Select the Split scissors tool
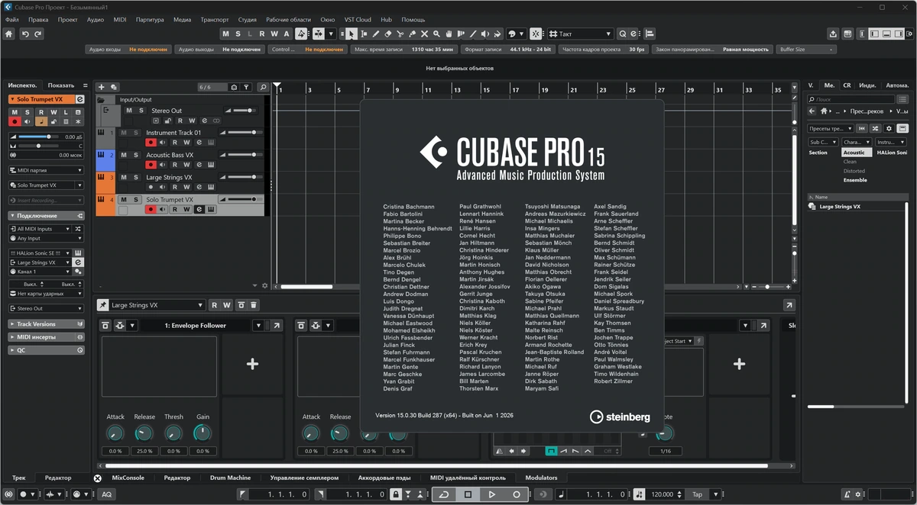Image resolution: width=917 pixels, height=505 pixels. click(x=400, y=34)
